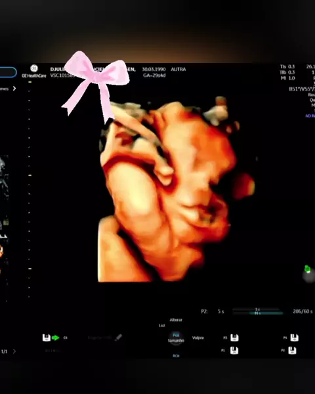Screen dimensions: 315x394
Task: Click the save disk icon beside green arrow
Action: [46, 338]
